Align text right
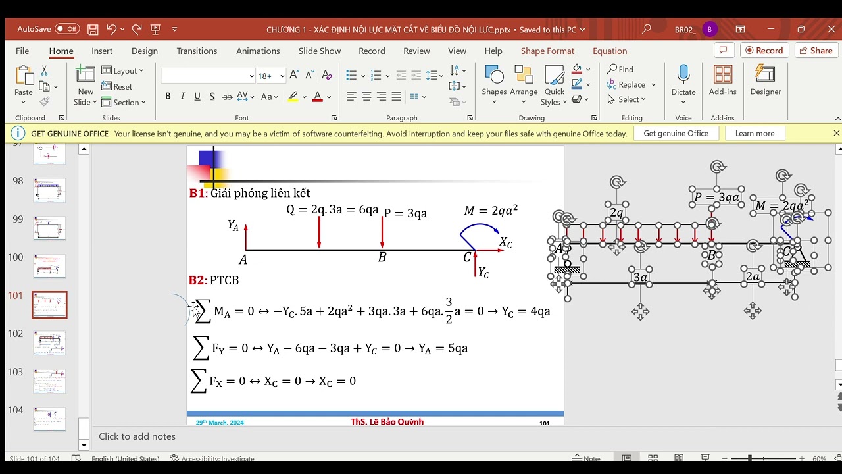Screen dimensions: 842x474 (382, 97)
